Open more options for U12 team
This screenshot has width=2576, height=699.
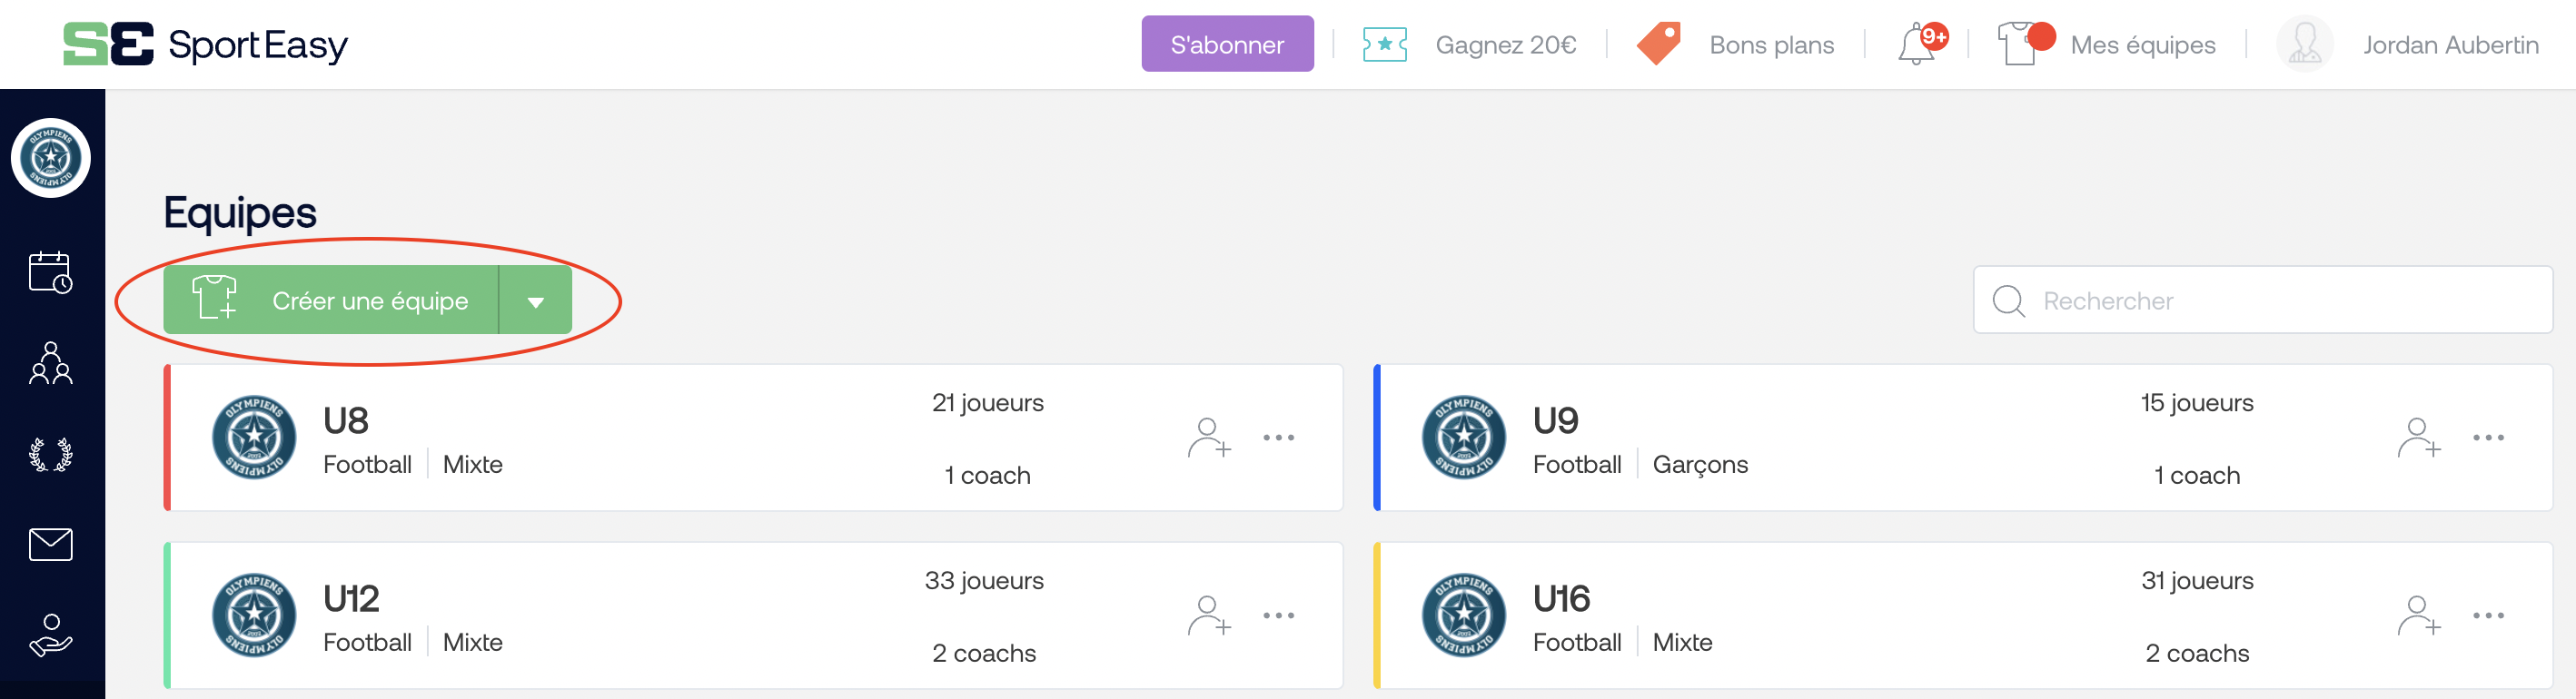click(1278, 616)
